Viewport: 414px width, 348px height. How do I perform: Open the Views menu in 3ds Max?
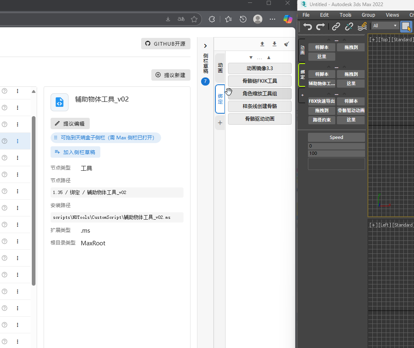392,15
